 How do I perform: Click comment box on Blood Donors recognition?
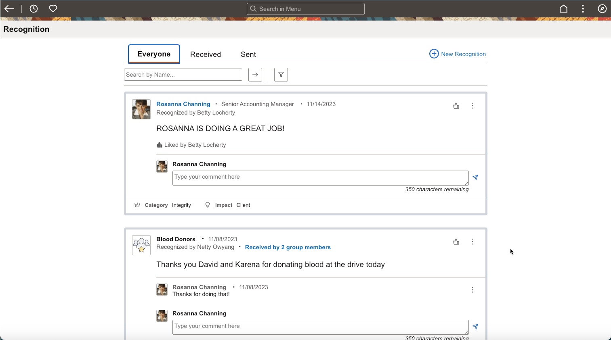point(321,327)
